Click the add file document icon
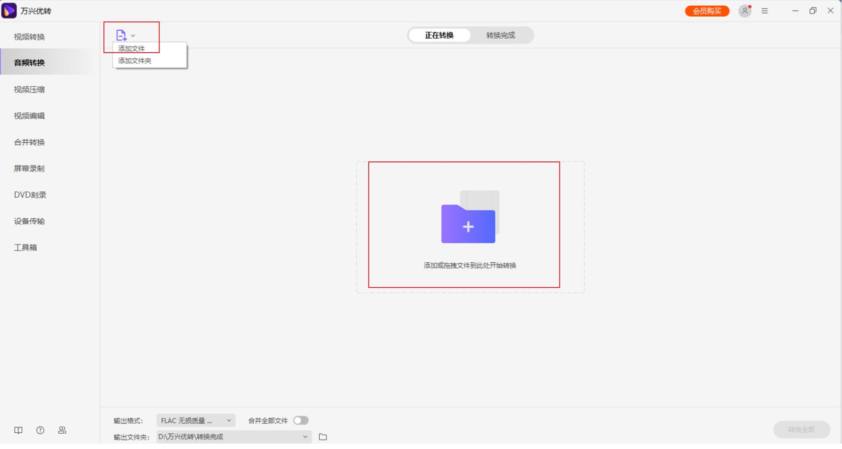Viewport: 842px width, 449px height. (121, 35)
